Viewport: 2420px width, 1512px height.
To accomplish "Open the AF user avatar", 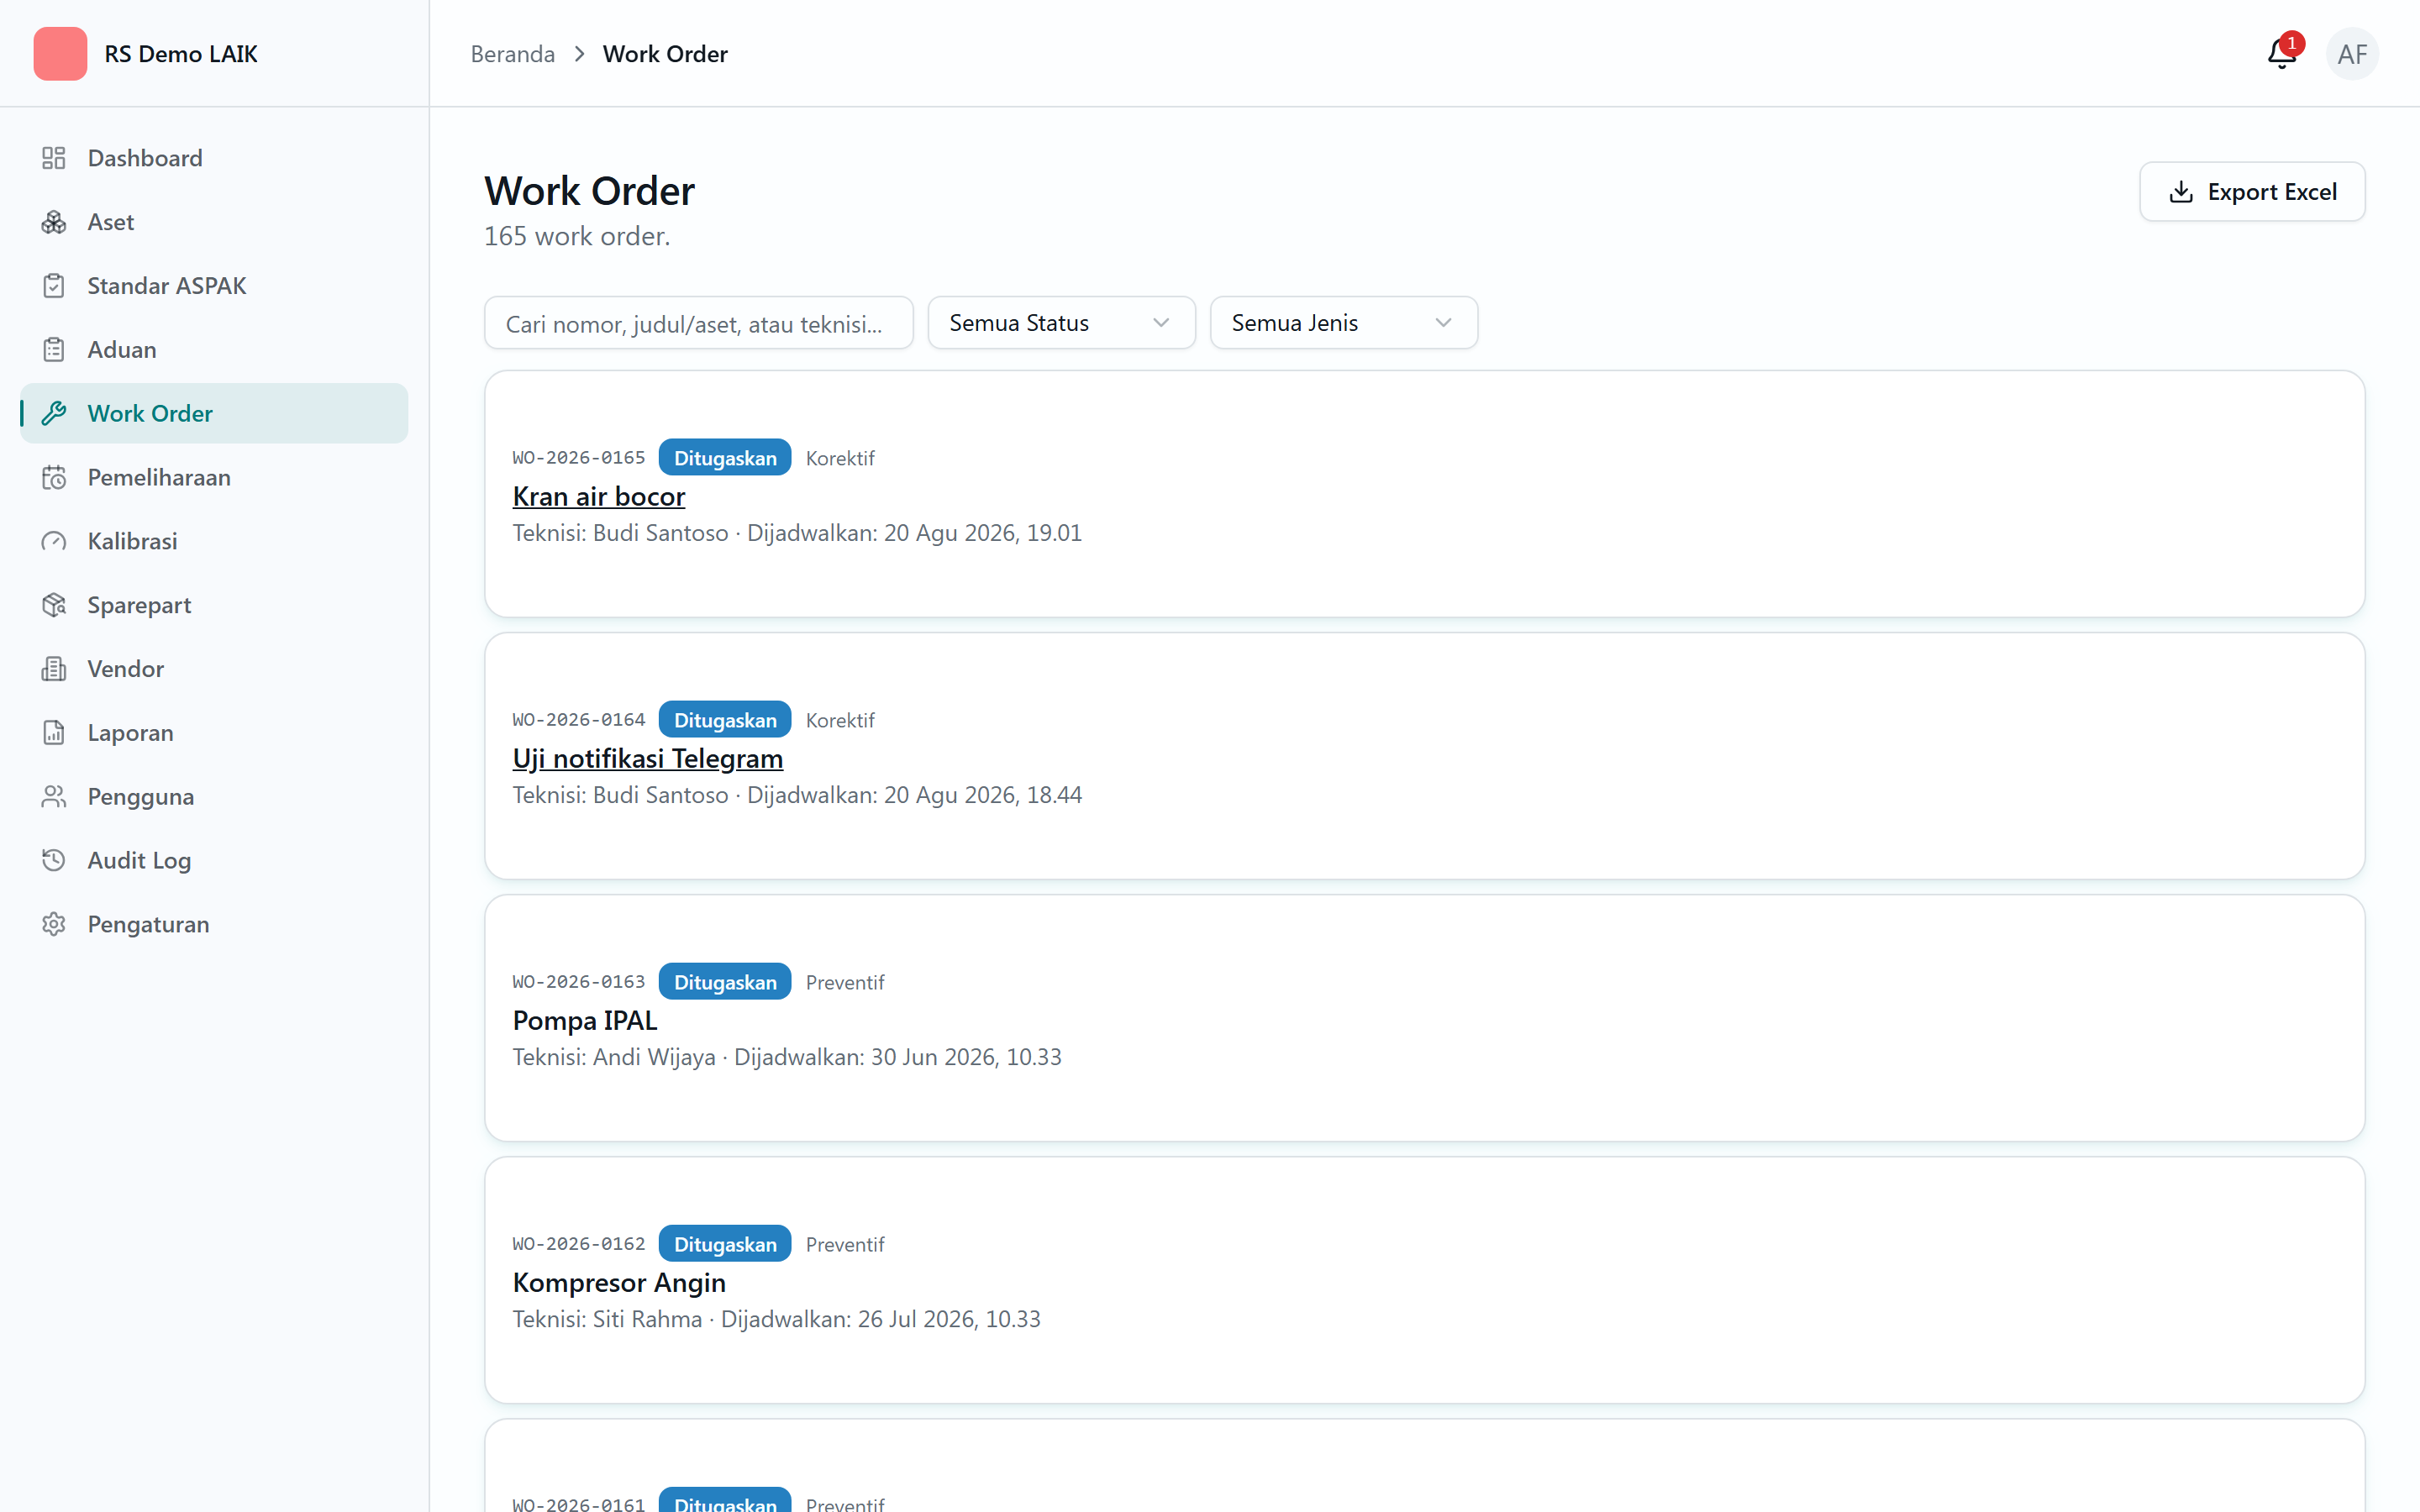I will tap(2352, 54).
